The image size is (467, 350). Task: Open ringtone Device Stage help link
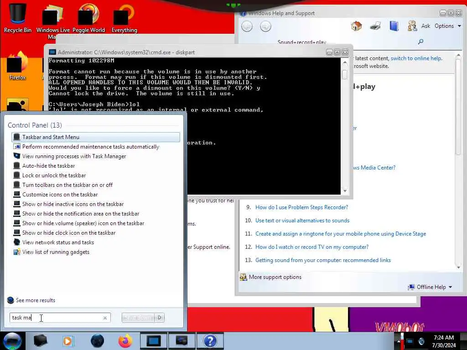tap(340, 234)
